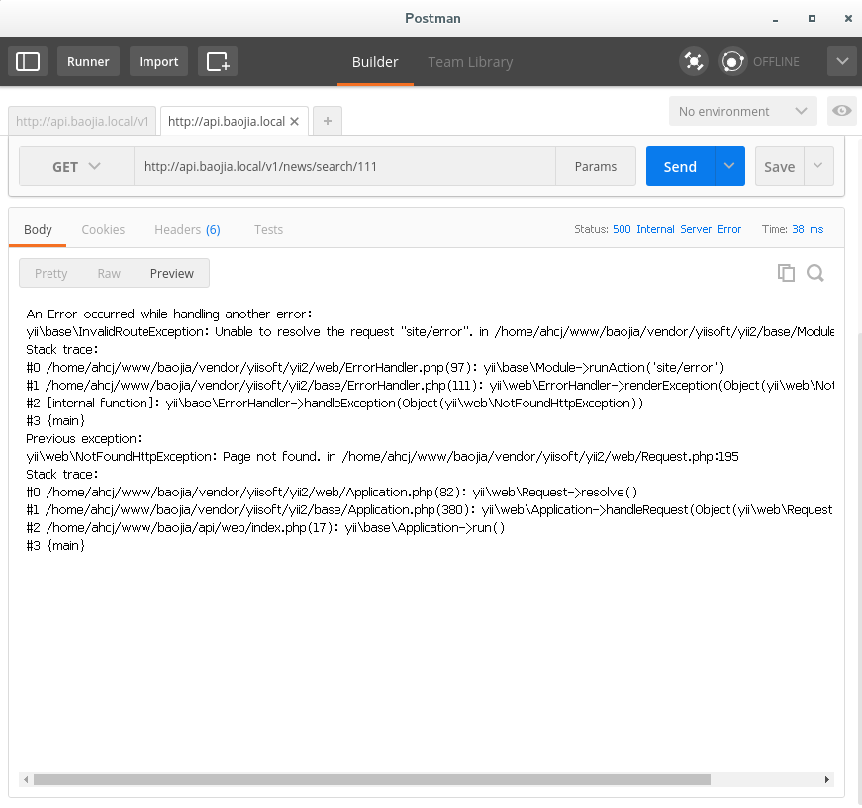Search within the response body
862x808 pixels.
click(x=815, y=273)
